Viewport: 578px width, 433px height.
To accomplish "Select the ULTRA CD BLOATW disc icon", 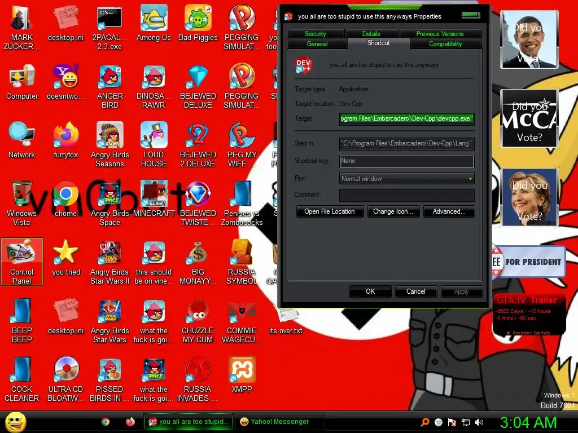I will point(65,379).
